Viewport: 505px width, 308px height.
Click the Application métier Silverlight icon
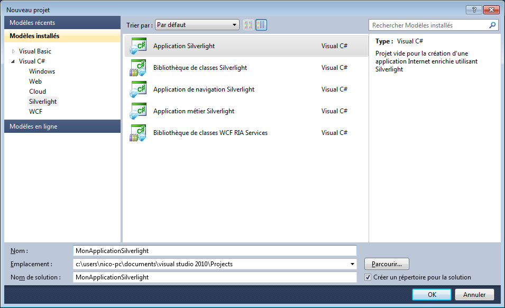(x=137, y=111)
